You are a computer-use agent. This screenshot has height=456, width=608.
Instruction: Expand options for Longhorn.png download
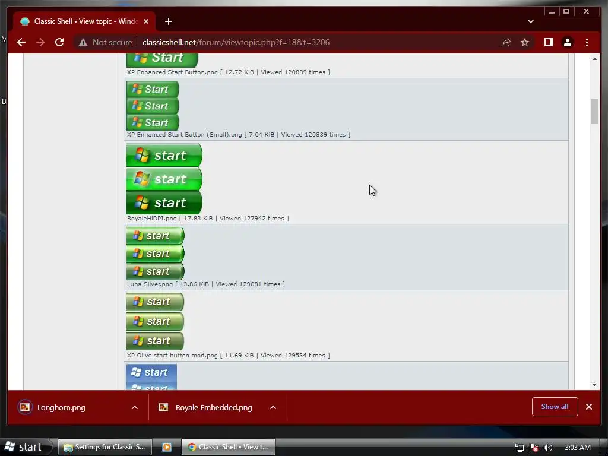[x=135, y=407]
